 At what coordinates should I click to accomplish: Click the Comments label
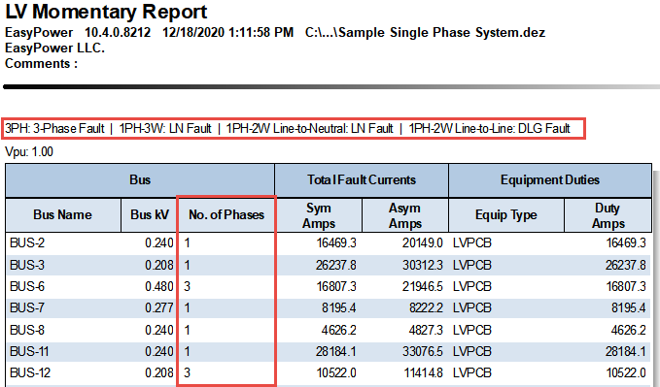click(41, 63)
